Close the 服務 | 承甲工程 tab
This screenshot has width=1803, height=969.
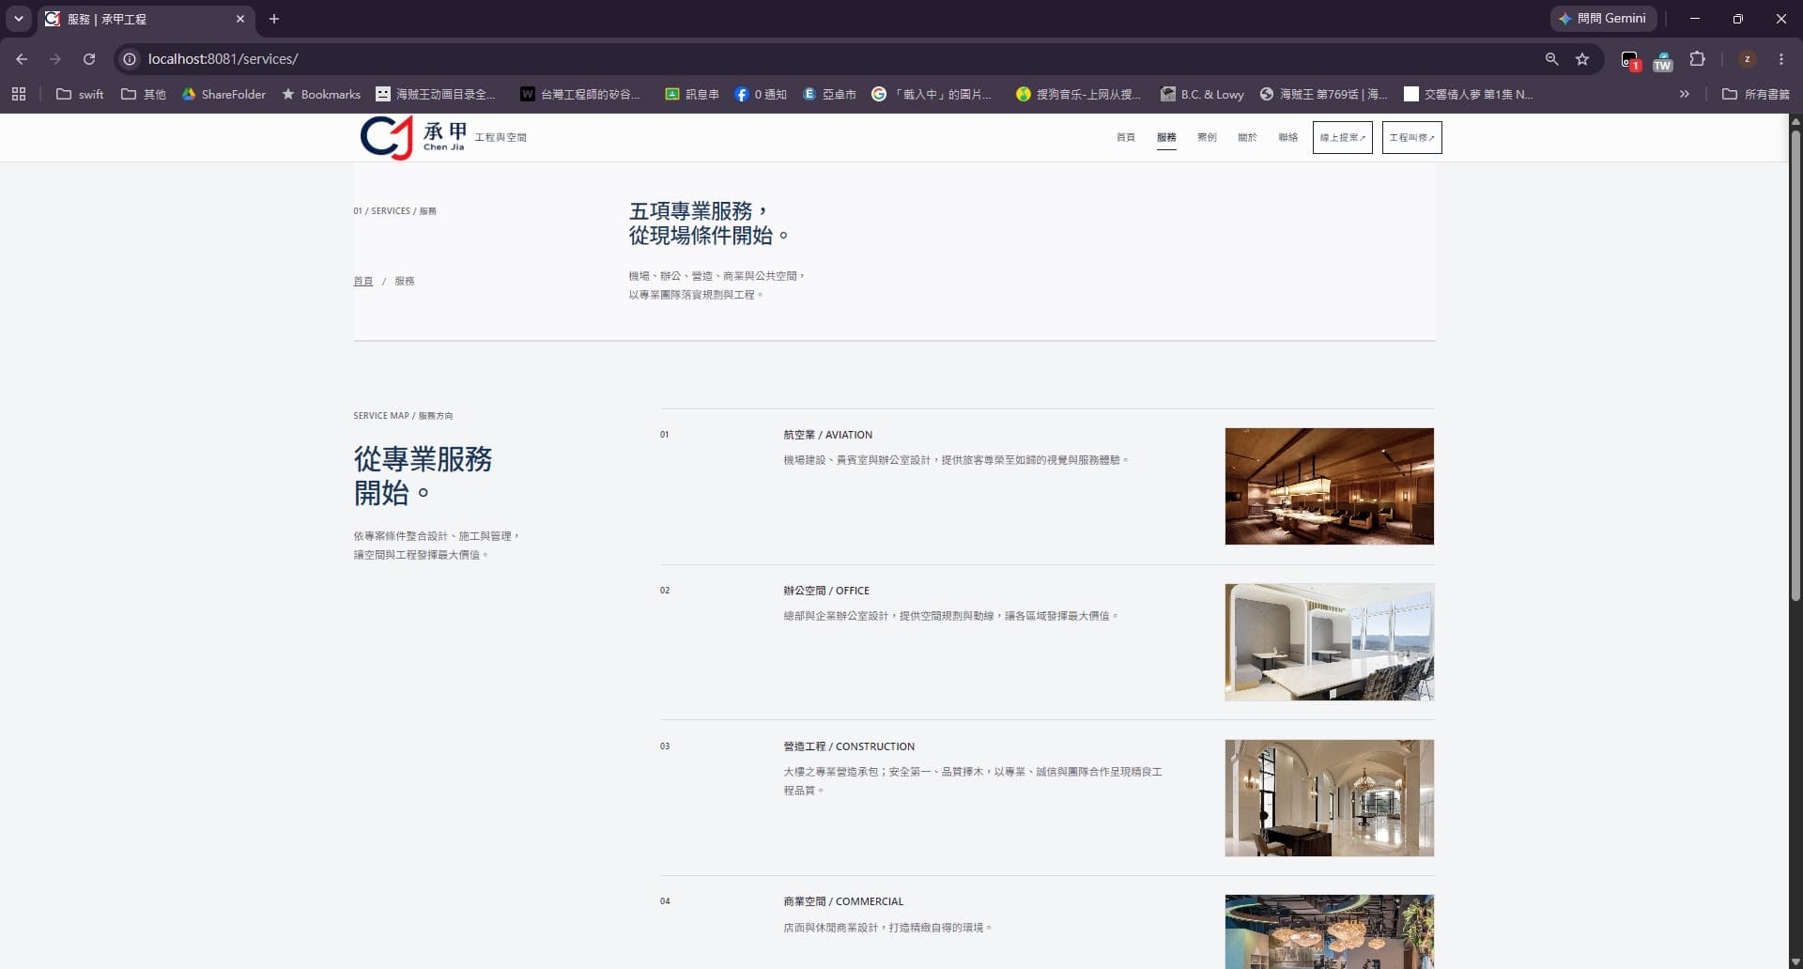[240, 19]
